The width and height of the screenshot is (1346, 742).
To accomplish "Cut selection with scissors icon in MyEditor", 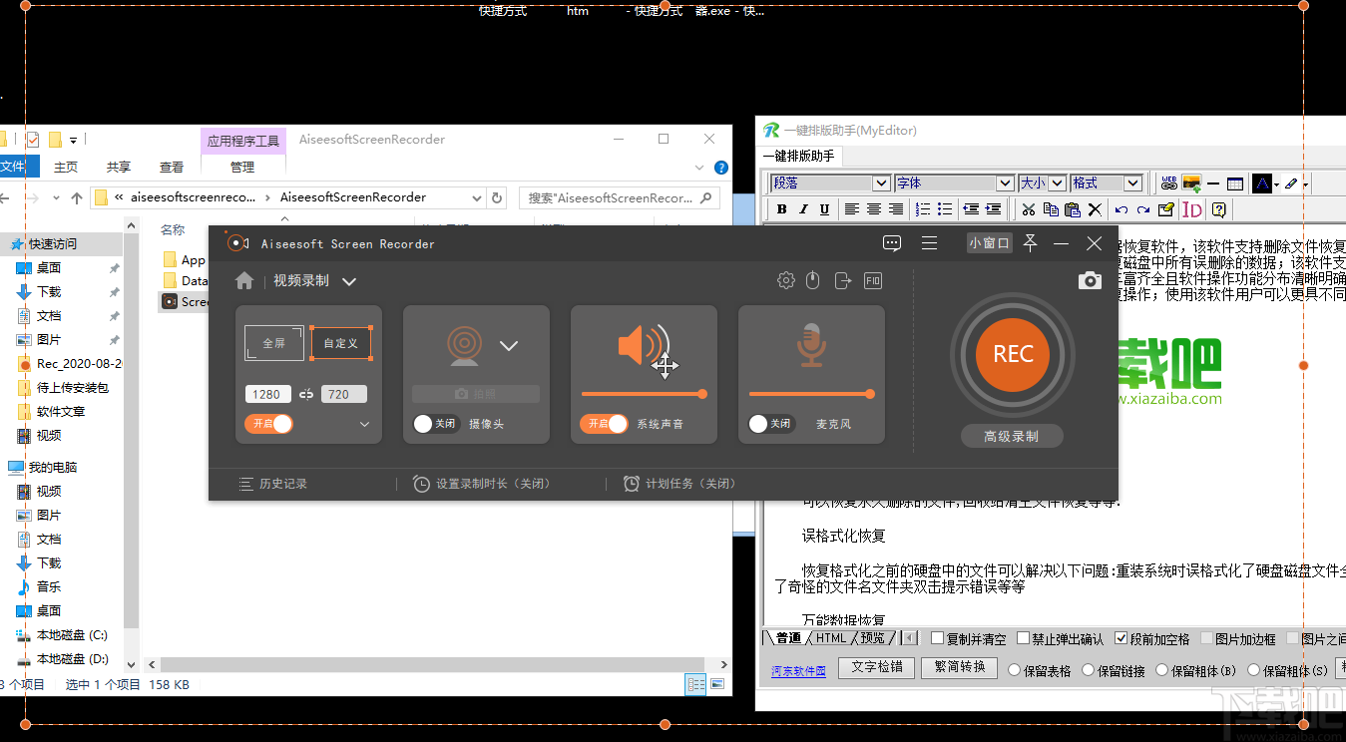I will [1029, 209].
